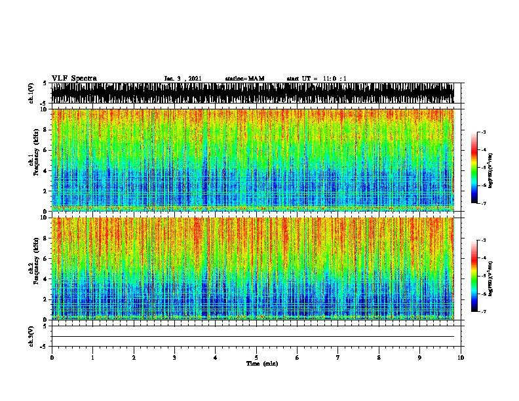Screen dimensions: 519x401
Task: Click the "5" tick on ch.1 voltage axis
Action: 45,83
